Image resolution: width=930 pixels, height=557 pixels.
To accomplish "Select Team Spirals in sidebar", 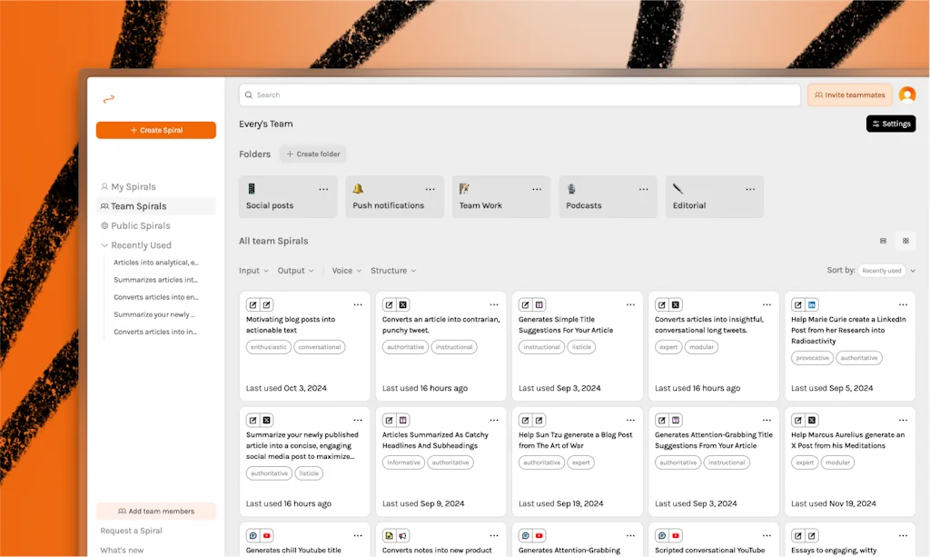I will pyautogui.click(x=138, y=206).
